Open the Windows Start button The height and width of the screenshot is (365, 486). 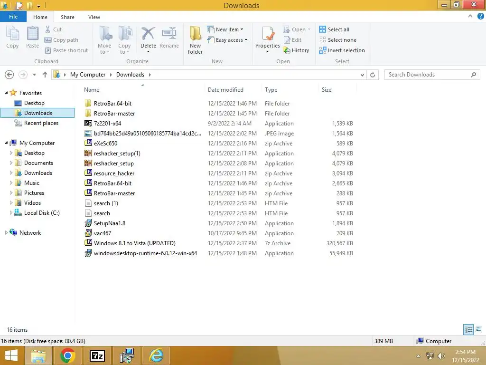(x=11, y=355)
